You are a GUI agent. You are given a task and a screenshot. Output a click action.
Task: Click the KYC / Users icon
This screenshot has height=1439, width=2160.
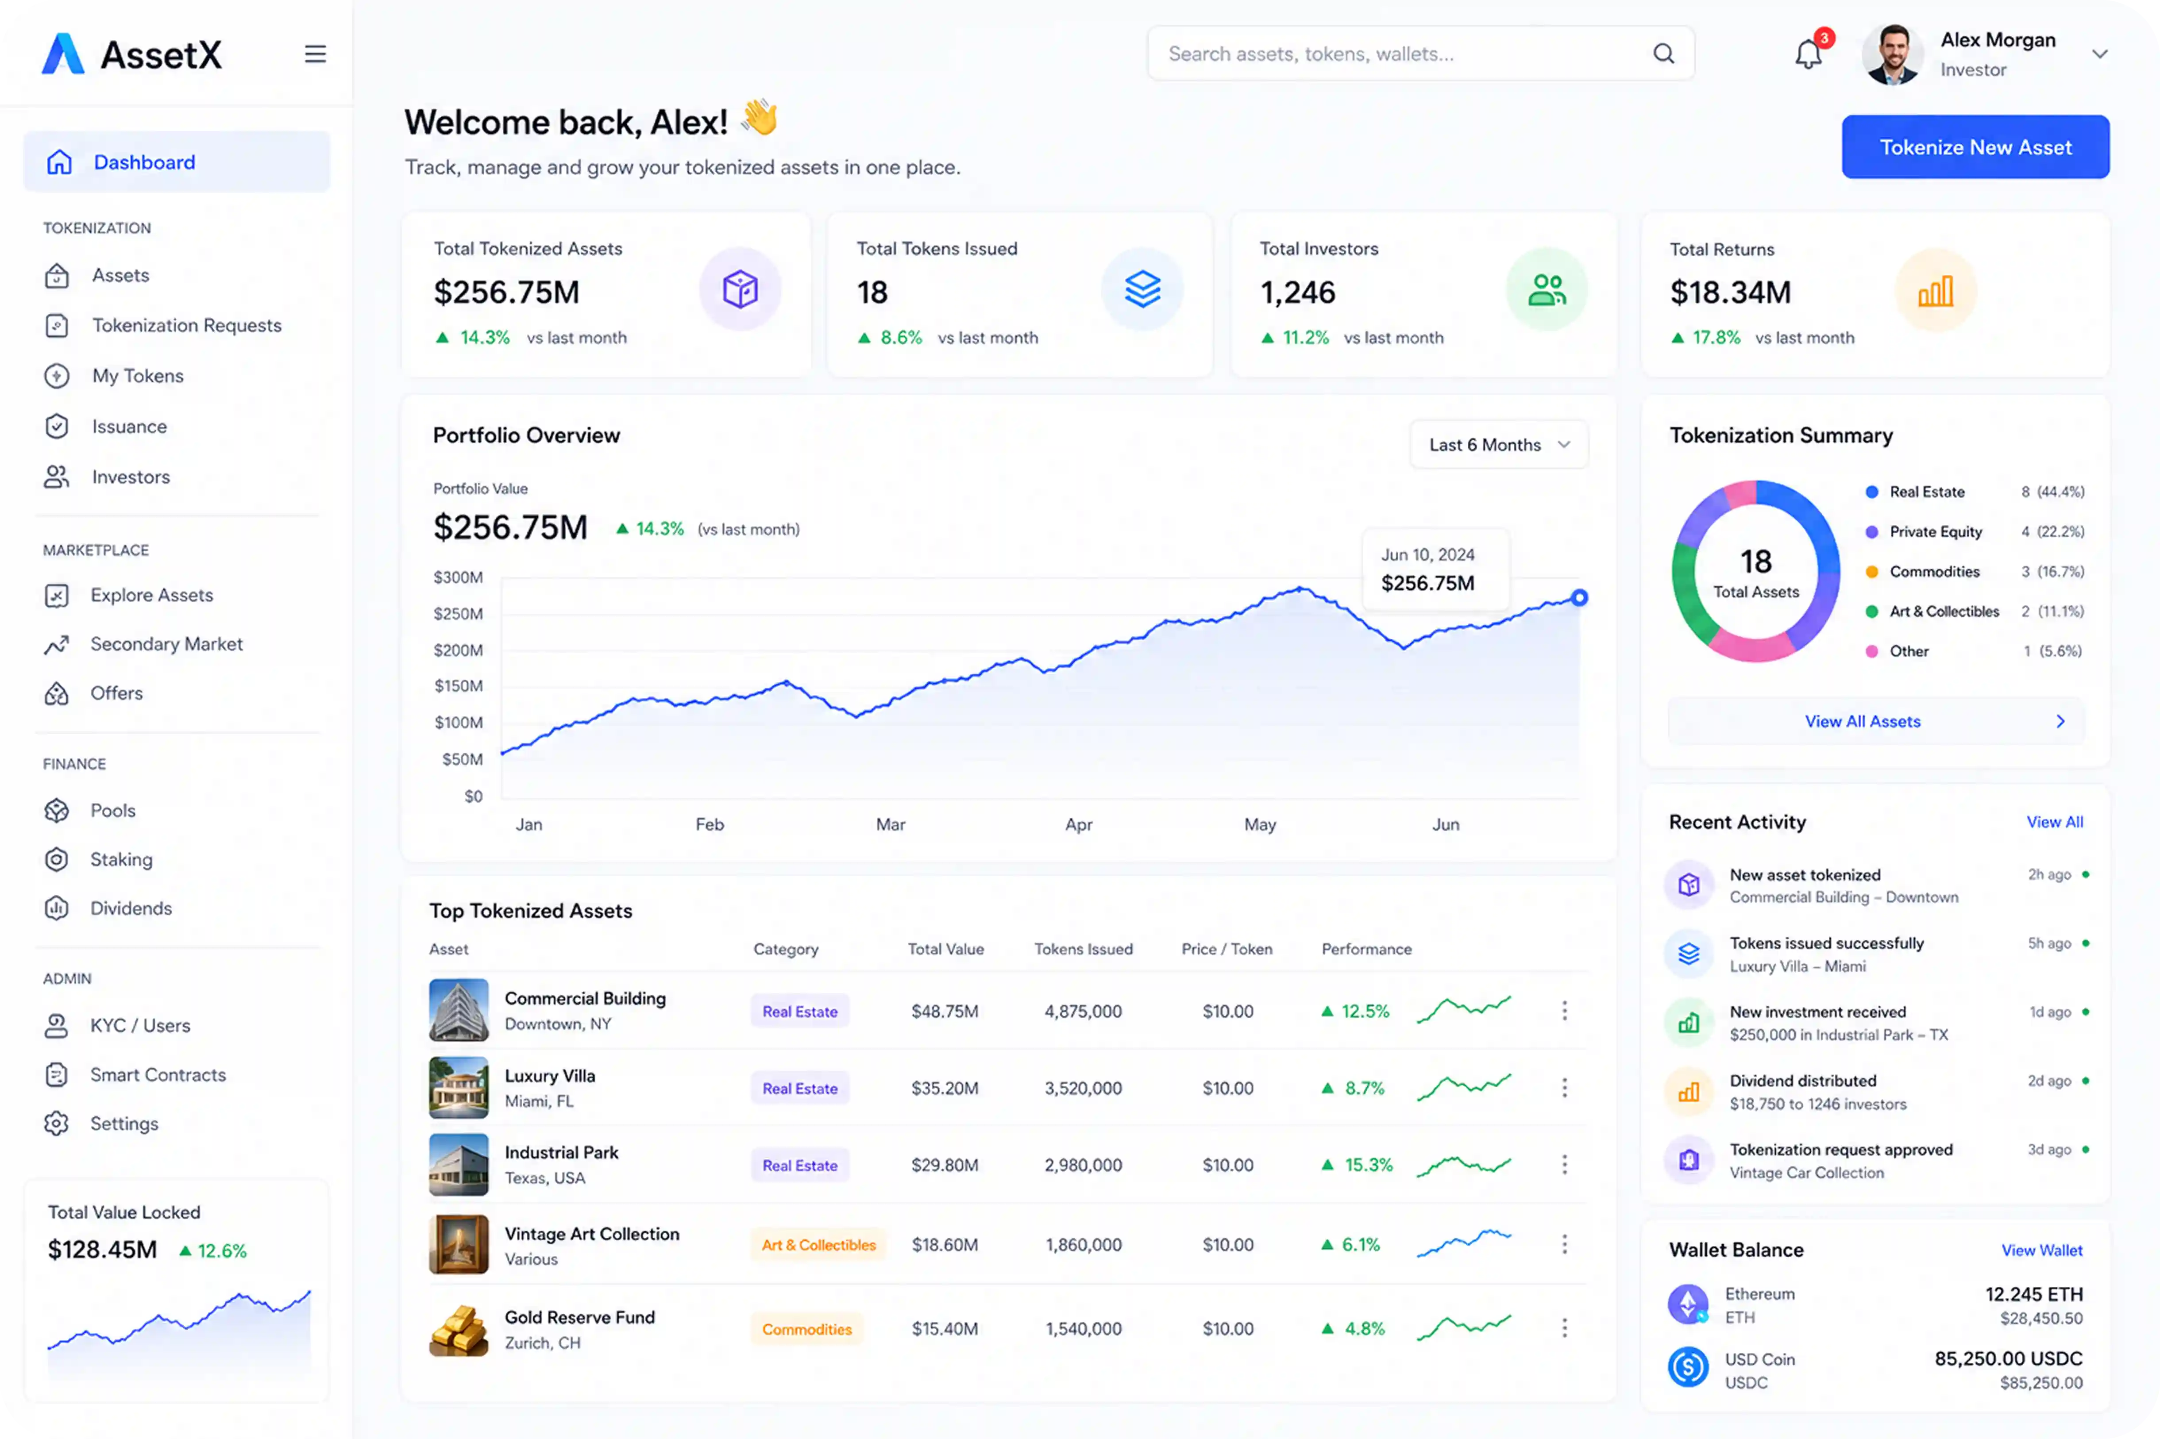(57, 1025)
